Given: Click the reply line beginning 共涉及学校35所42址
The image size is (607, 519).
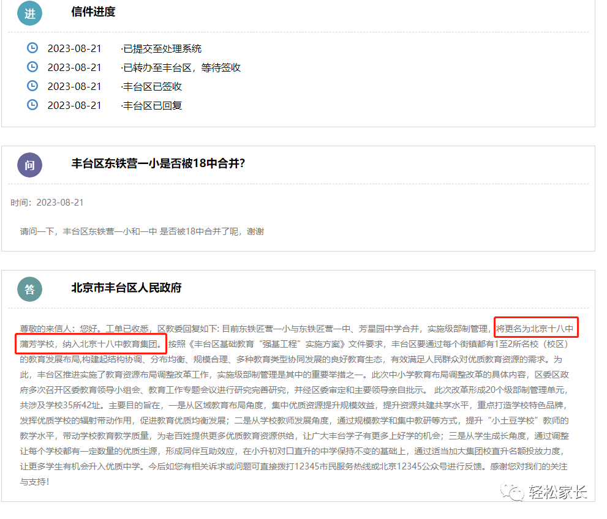Looking at the screenshot, I should point(294,405).
